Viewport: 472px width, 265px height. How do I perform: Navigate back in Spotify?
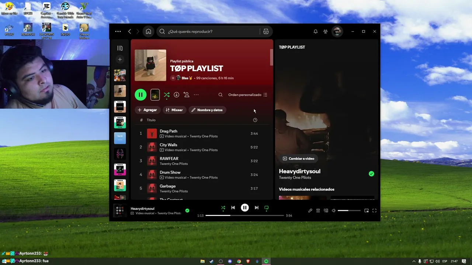click(x=130, y=32)
